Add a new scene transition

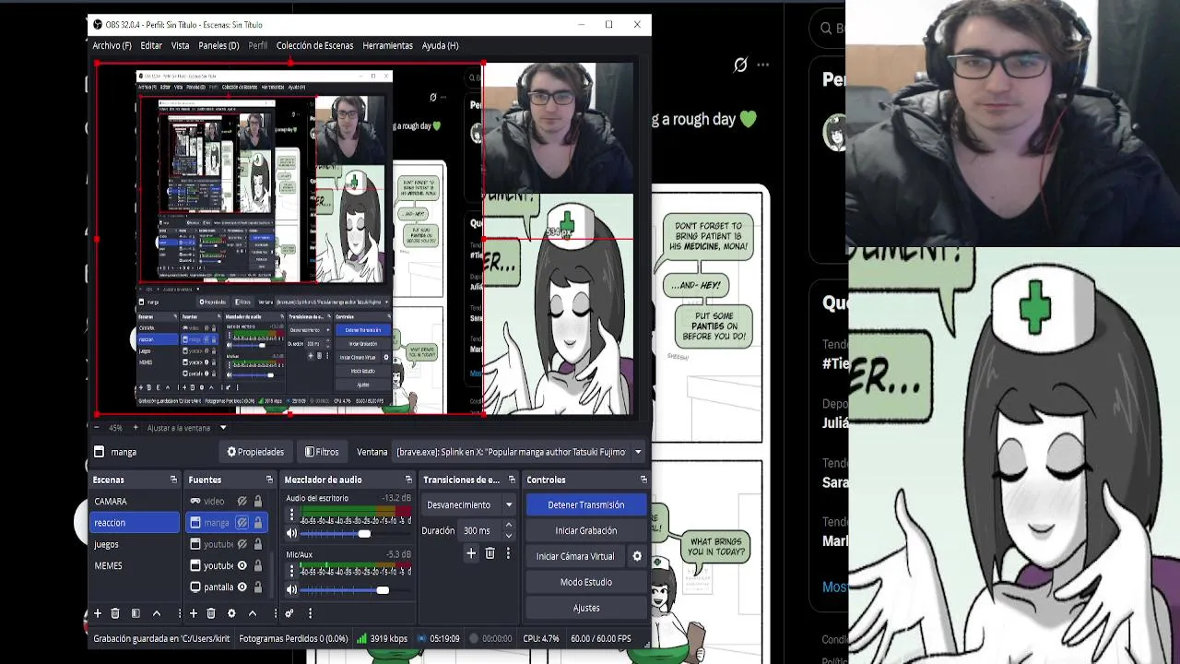pyautogui.click(x=471, y=553)
